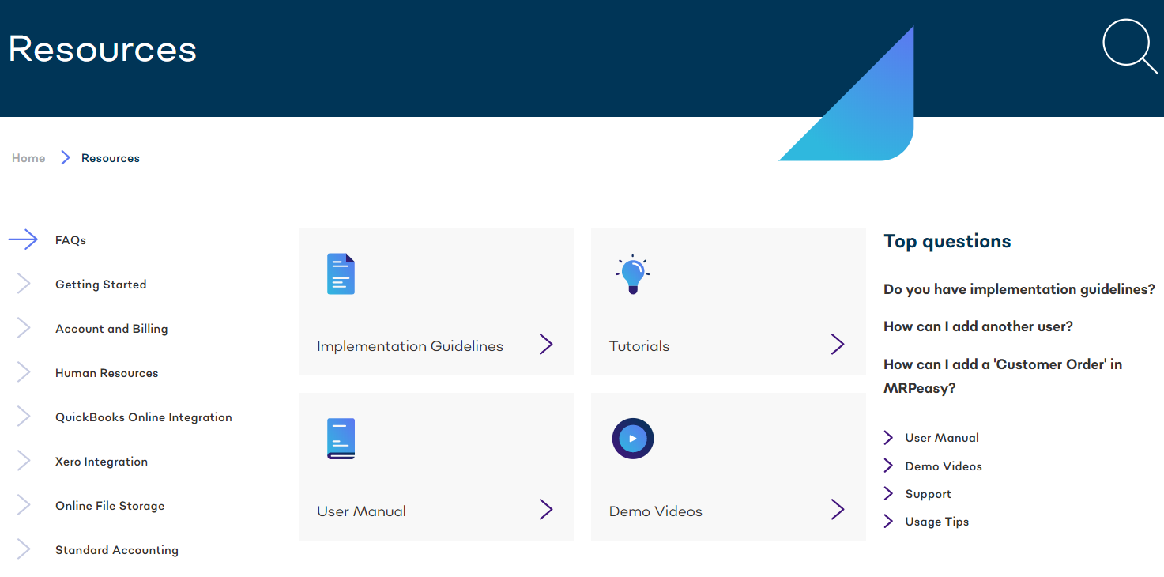
Task: Go to Home breadcrumb link
Action: 28,158
